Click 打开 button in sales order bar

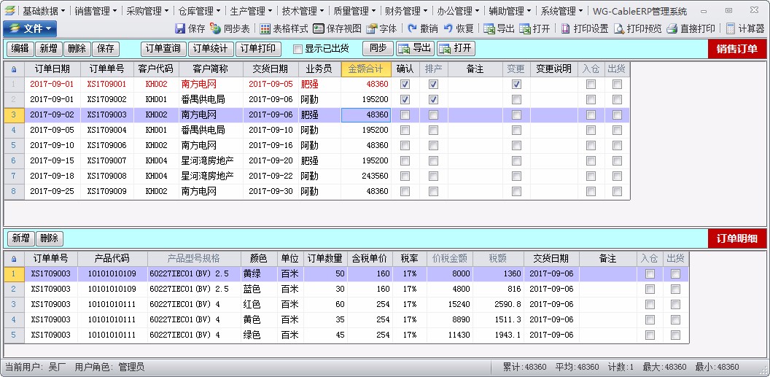pos(456,49)
